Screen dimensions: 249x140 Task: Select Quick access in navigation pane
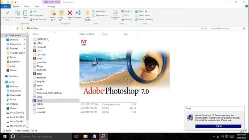pos(15,35)
